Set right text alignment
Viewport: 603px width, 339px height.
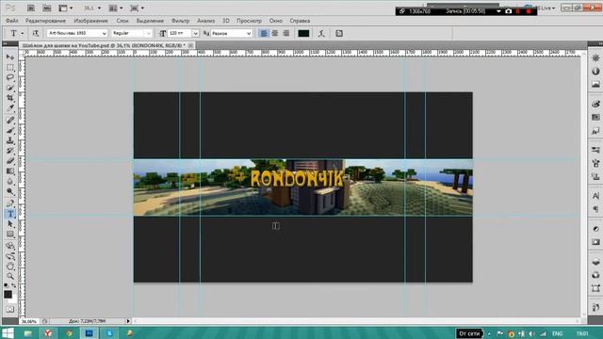click(286, 34)
